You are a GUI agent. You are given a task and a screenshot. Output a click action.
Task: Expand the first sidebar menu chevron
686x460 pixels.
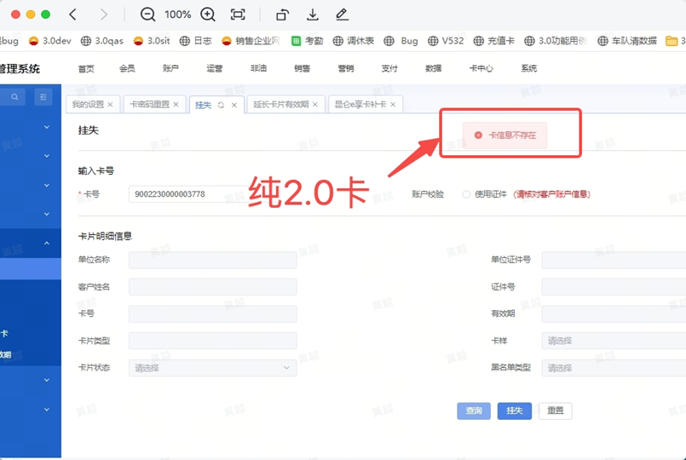point(46,128)
